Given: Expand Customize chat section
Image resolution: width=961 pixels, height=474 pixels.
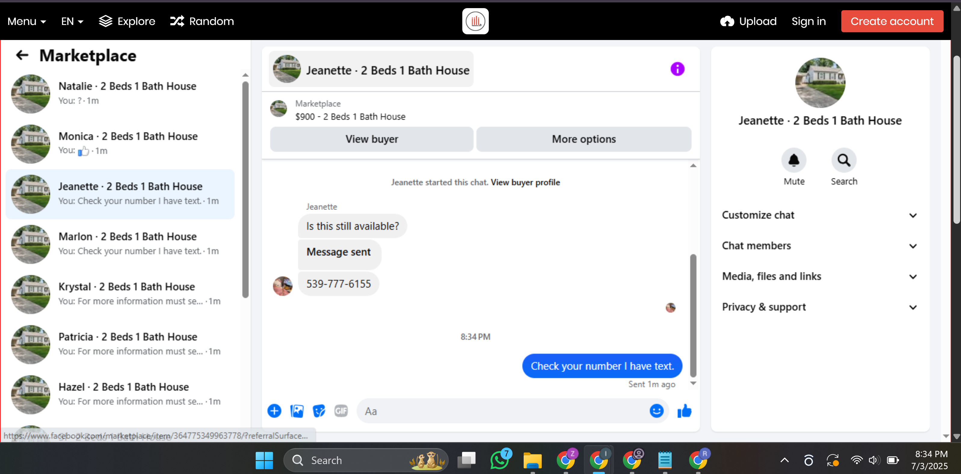Looking at the screenshot, I should [819, 215].
